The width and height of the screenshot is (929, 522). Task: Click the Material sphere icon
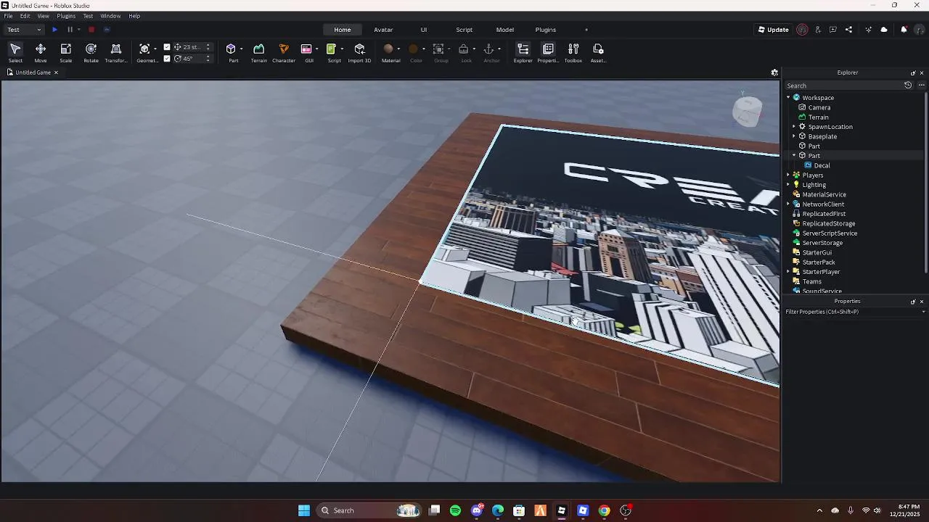(388, 49)
